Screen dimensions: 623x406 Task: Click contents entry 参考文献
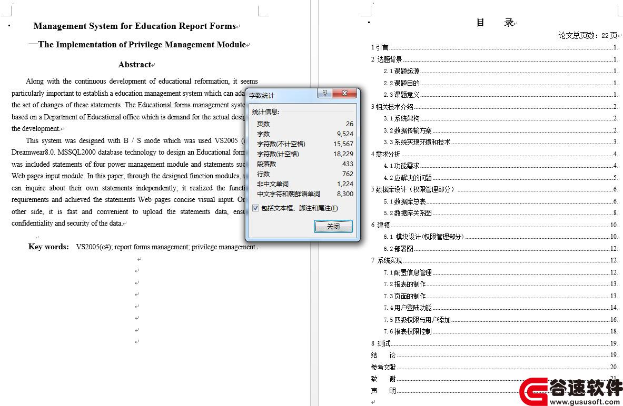point(495,367)
